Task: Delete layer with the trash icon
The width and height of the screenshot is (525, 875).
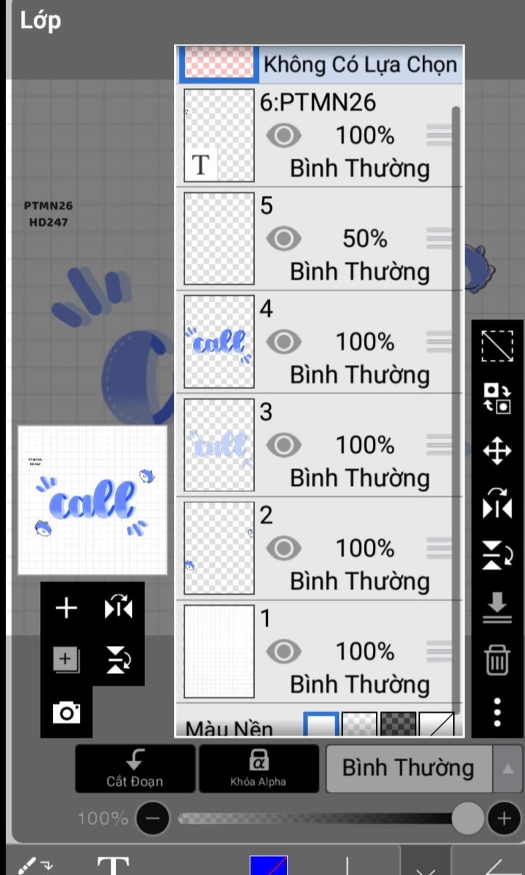Action: coord(497,660)
